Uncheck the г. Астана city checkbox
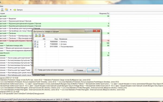This screenshot has height=102, width=163. click(x=35, y=44)
